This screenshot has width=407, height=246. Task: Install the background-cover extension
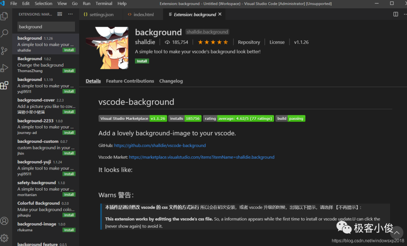(x=69, y=112)
